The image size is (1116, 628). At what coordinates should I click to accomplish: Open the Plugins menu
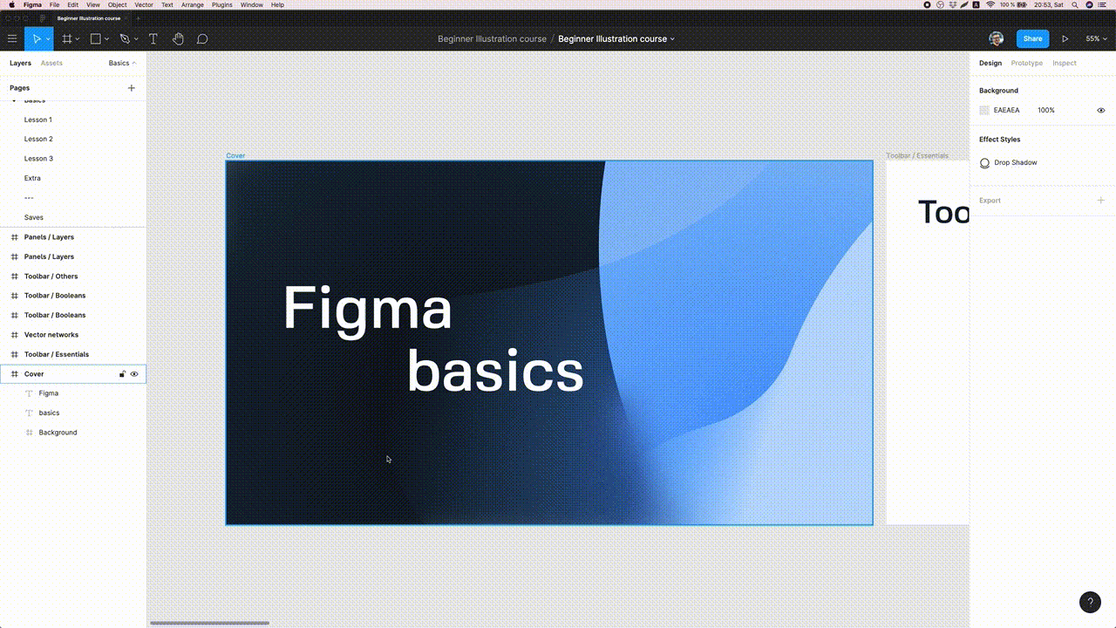coord(222,5)
